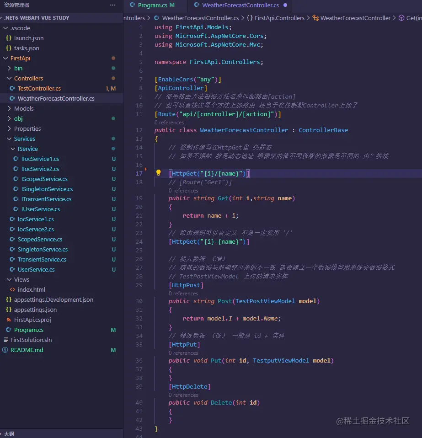422x438 pixels.
Task: Click the C# icon beside IIocService1.cs
Action: (16, 159)
